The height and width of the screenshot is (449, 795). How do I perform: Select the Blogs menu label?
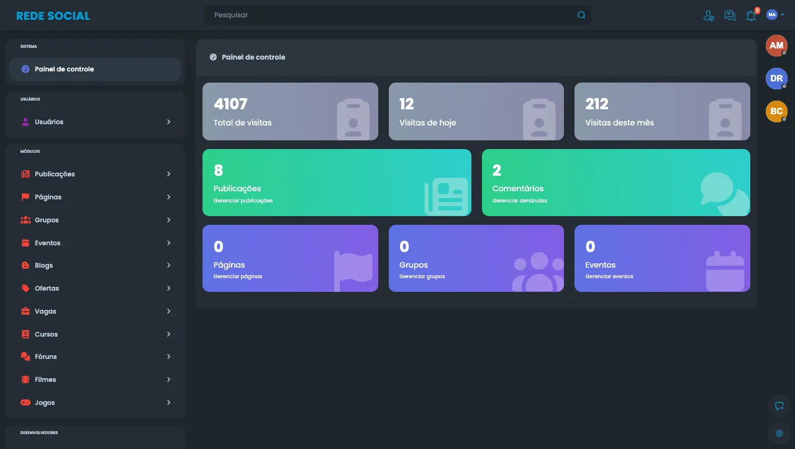coord(43,265)
